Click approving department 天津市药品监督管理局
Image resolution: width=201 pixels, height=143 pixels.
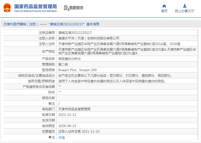[x=74, y=109]
